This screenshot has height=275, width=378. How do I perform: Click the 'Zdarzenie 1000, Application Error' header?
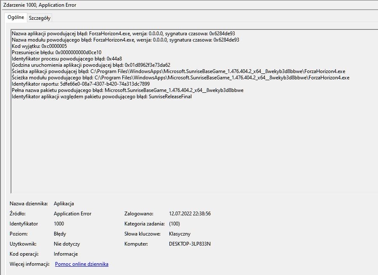coord(40,5)
